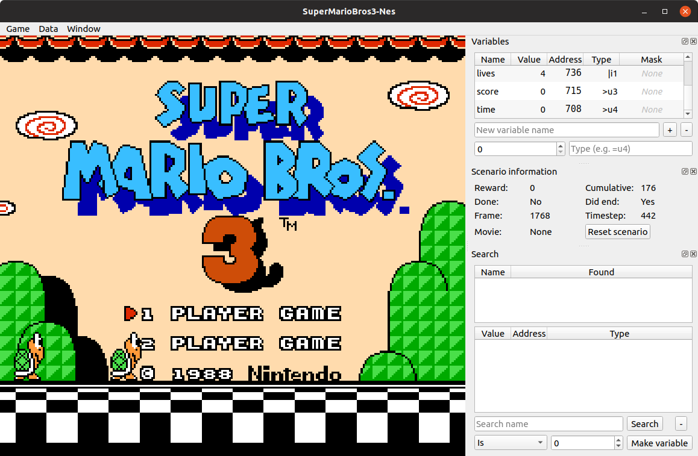Click the Search button
Image resolution: width=698 pixels, height=456 pixels.
[x=644, y=424]
